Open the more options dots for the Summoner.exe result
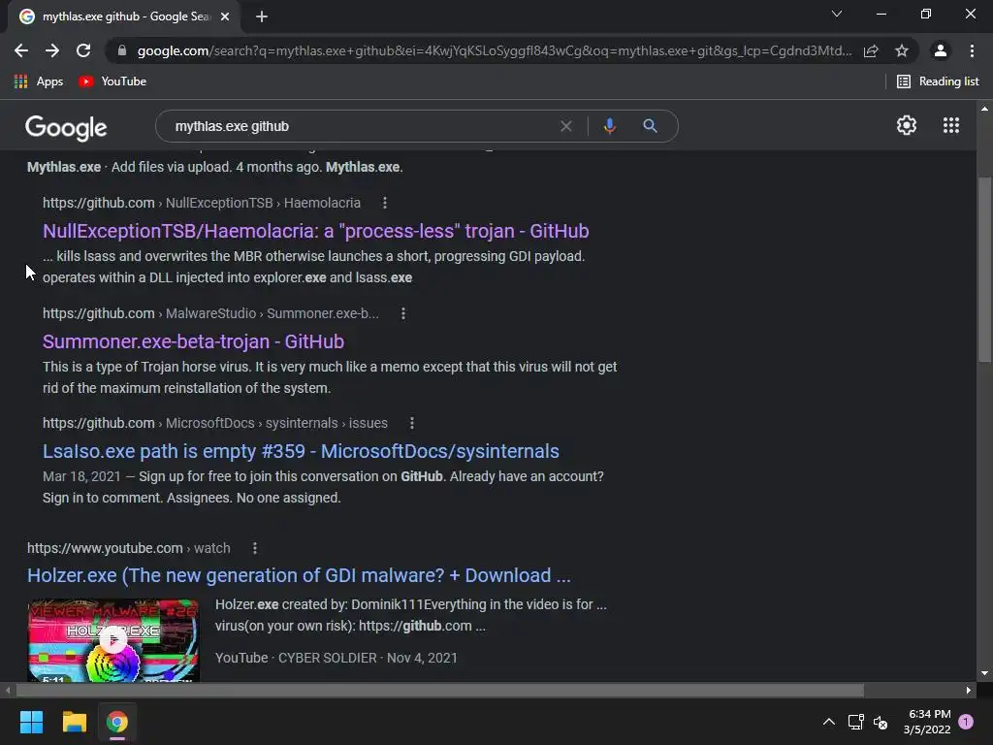993x745 pixels. [x=403, y=313]
